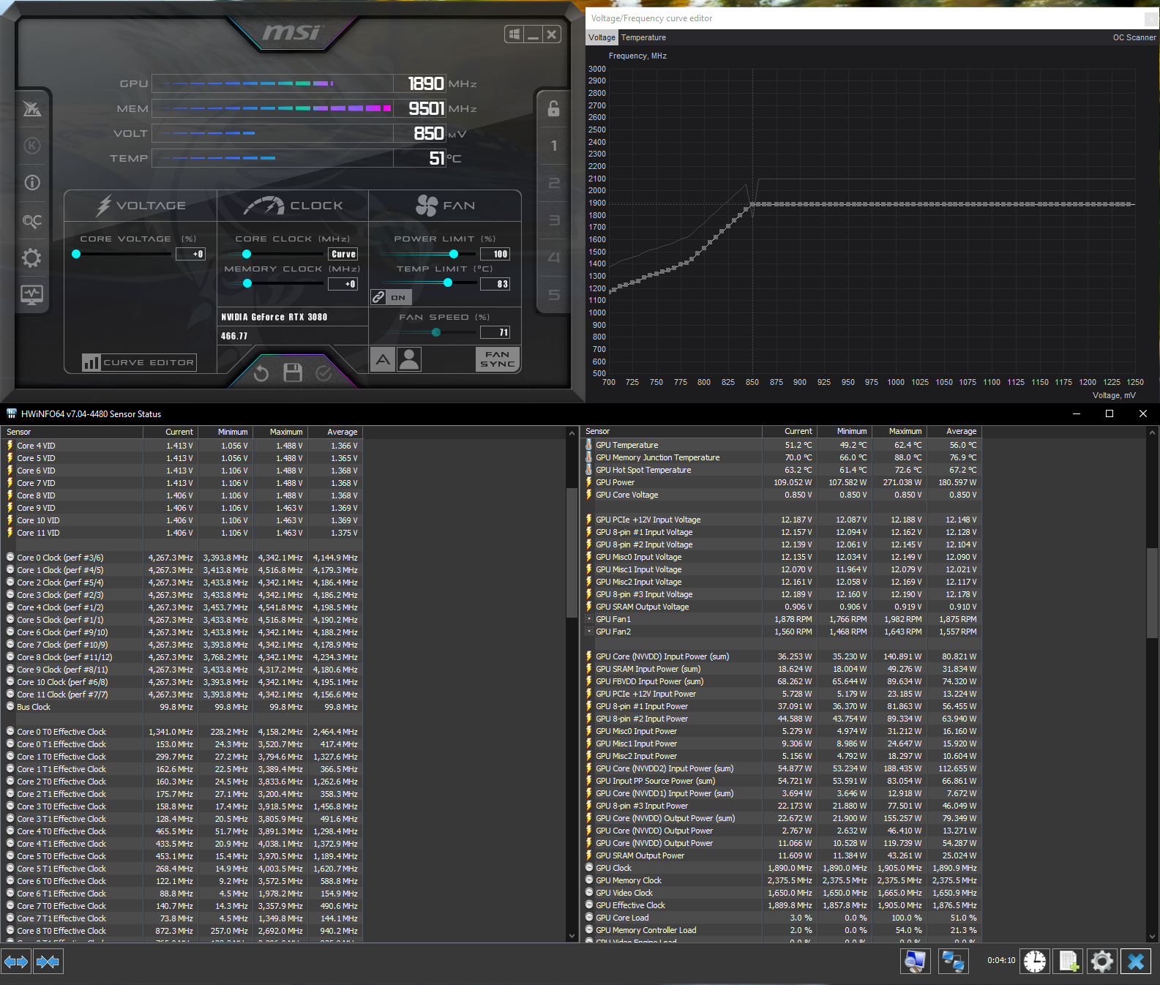Screen dimensions: 1160x985
Task: Open the Voltage panel tab
Action: coord(141,206)
